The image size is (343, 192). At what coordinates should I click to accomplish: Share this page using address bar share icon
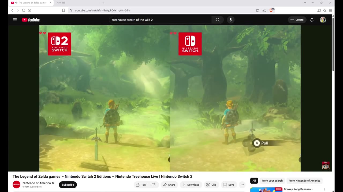[264, 10]
